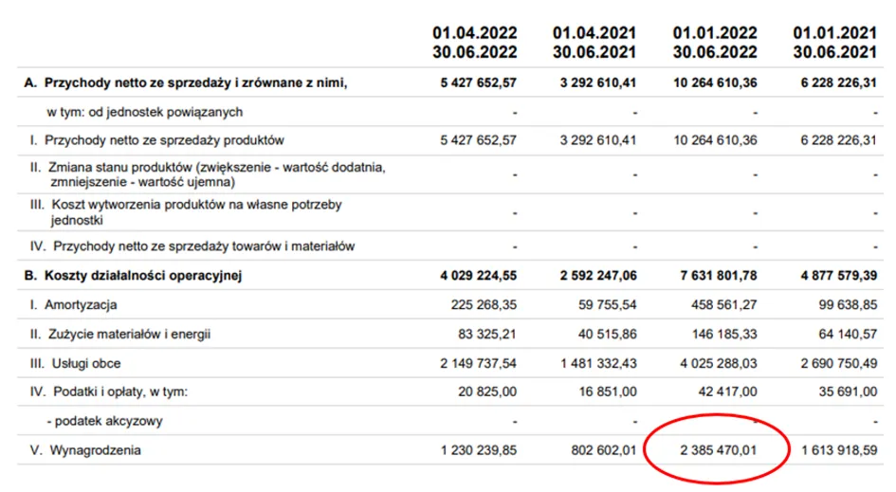
Task: Click the label 'Zmiana stanu produktów'
Action: tap(120, 168)
